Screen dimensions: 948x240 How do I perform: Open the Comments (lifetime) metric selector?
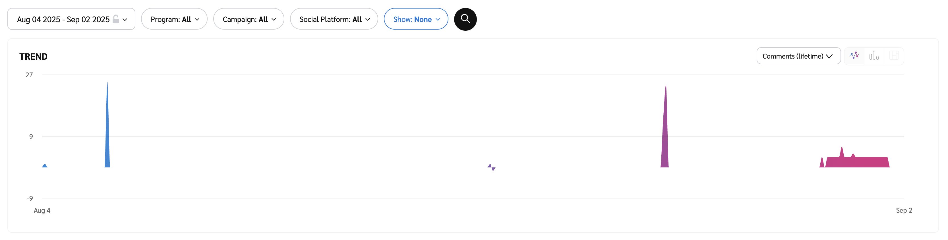coord(798,56)
